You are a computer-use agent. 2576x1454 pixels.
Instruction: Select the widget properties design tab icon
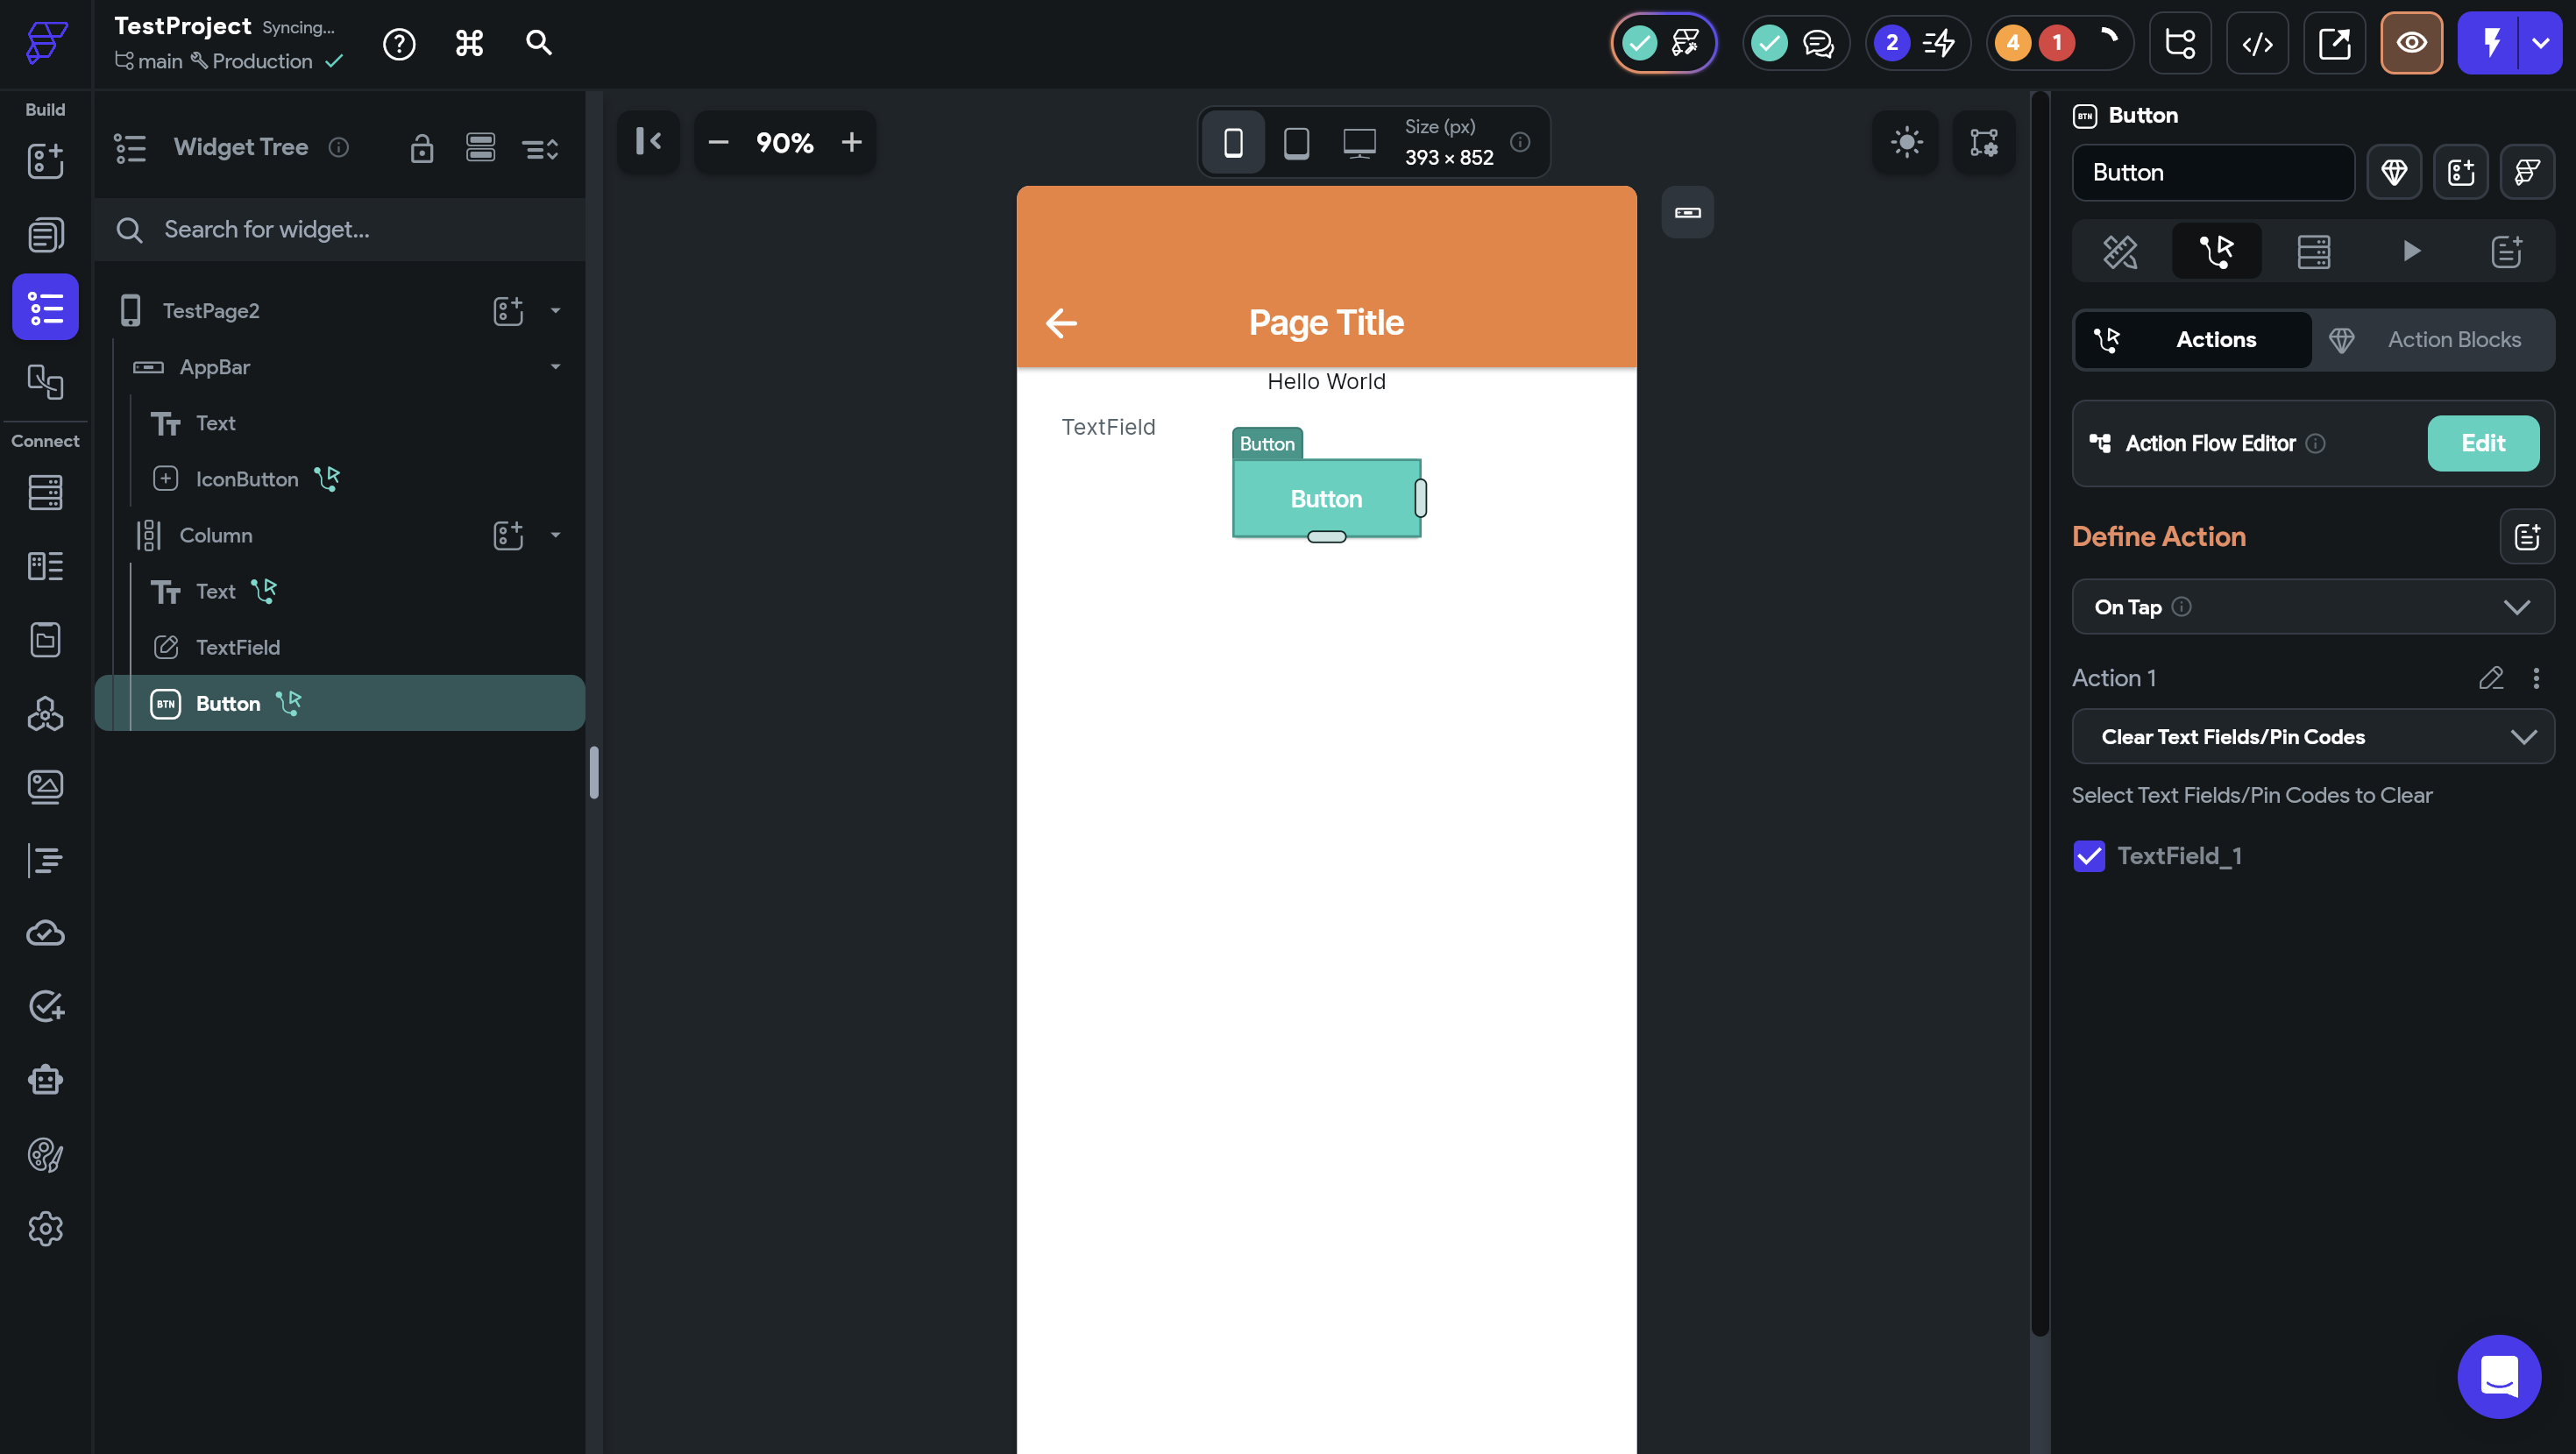2120,251
